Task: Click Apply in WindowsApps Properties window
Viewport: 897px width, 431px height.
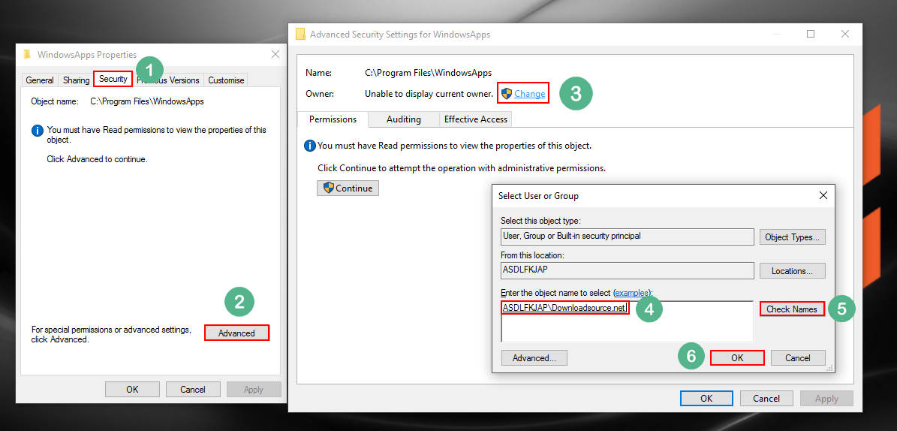Action: click(254, 389)
